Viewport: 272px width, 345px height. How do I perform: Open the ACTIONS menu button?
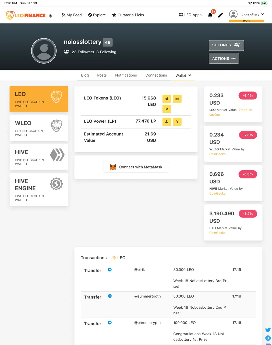(x=224, y=58)
